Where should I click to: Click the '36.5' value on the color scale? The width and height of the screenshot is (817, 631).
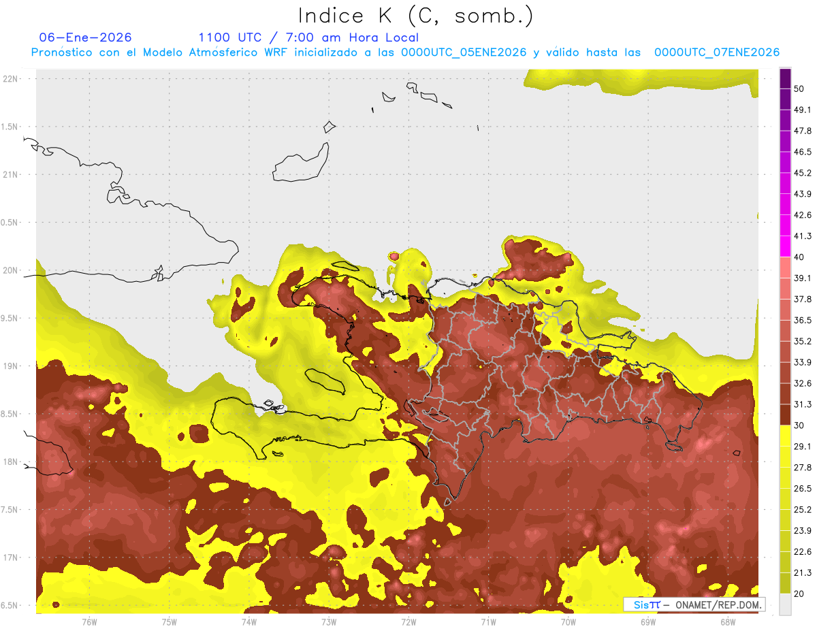[x=803, y=320]
